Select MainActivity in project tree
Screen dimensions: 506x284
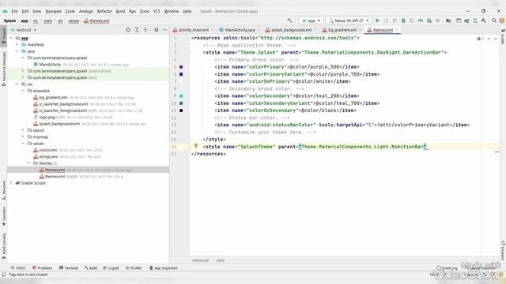[x=50, y=65]
